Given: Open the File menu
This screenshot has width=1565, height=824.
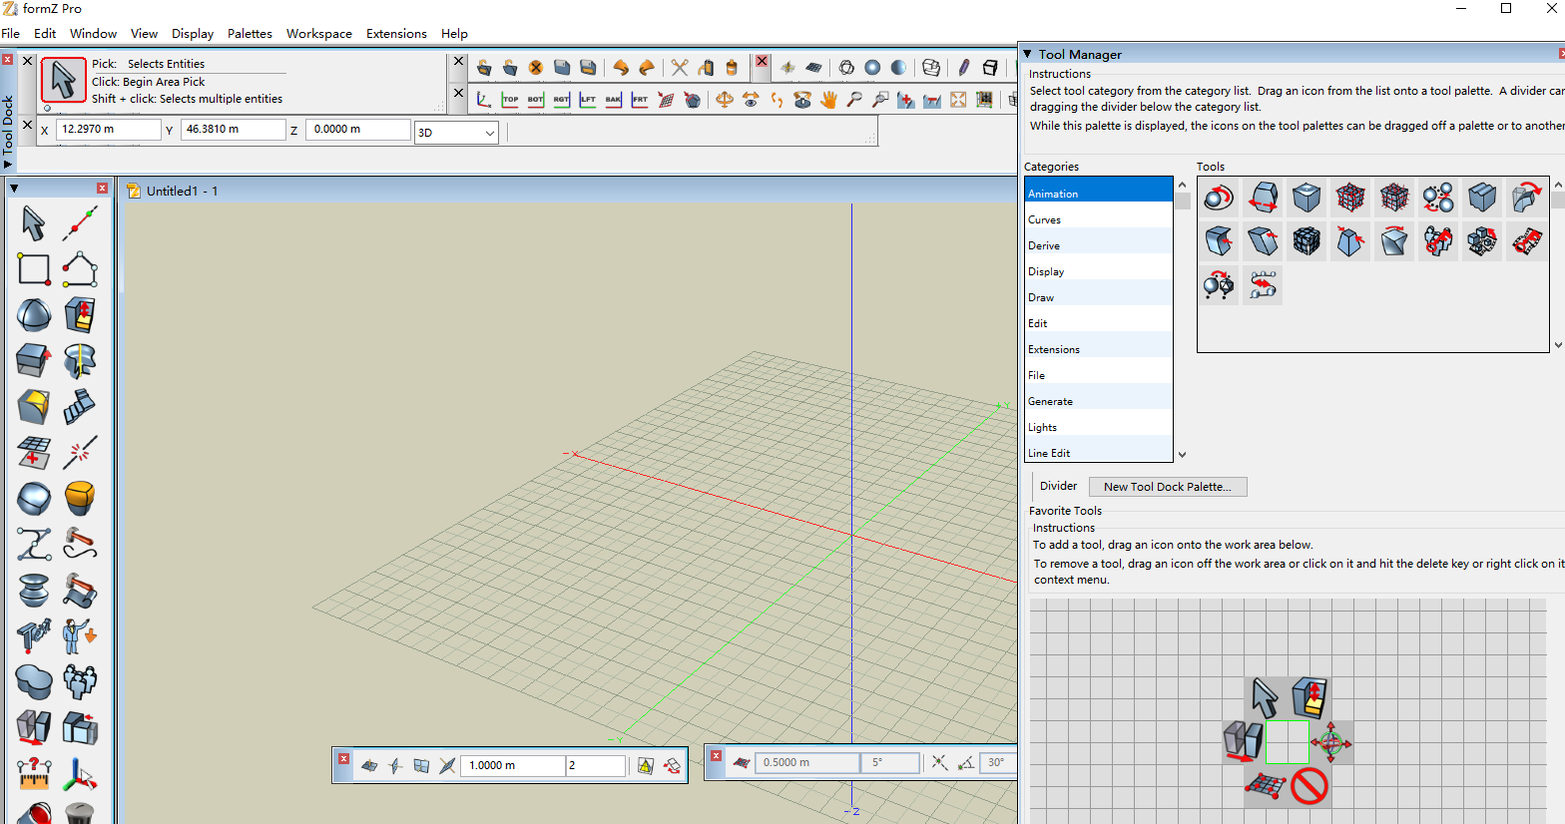Looking at the screenshot, I should coord(11,33).
